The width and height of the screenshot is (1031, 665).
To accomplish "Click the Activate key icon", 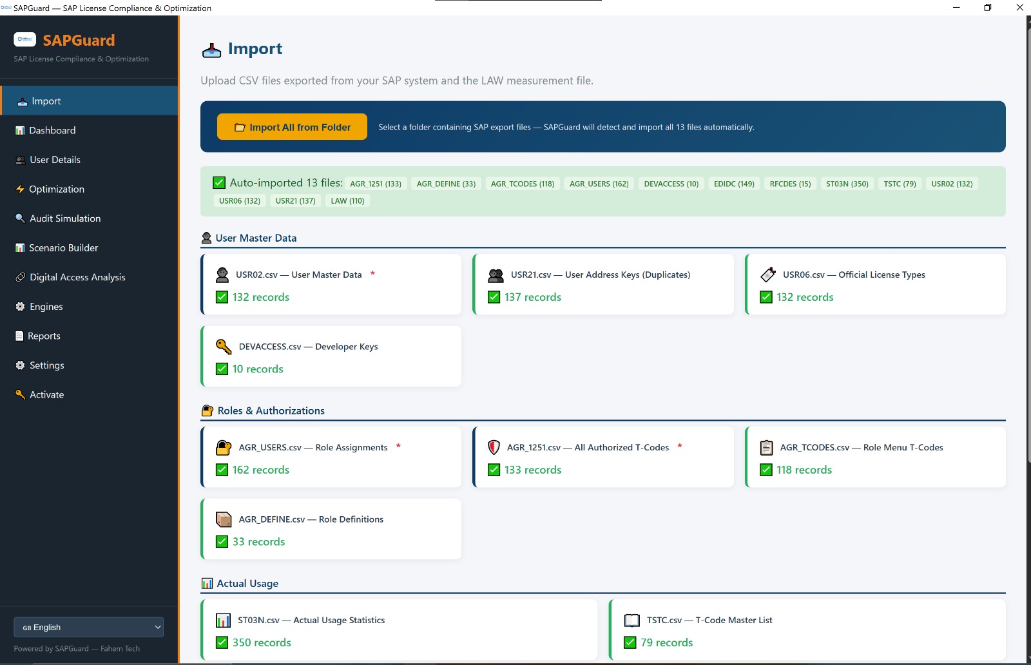I will (x=21, y=394).
